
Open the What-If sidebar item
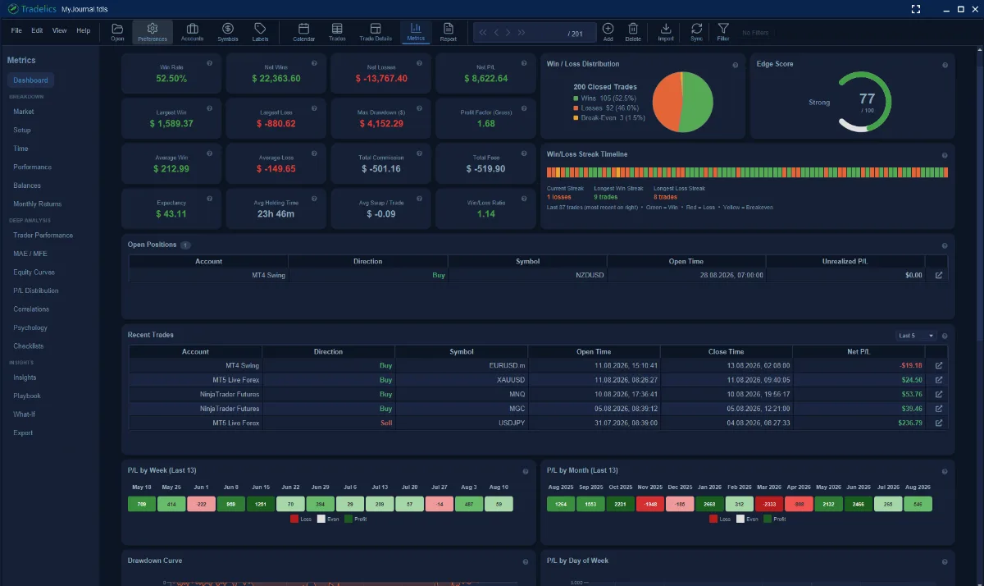[x=24, y=414]
